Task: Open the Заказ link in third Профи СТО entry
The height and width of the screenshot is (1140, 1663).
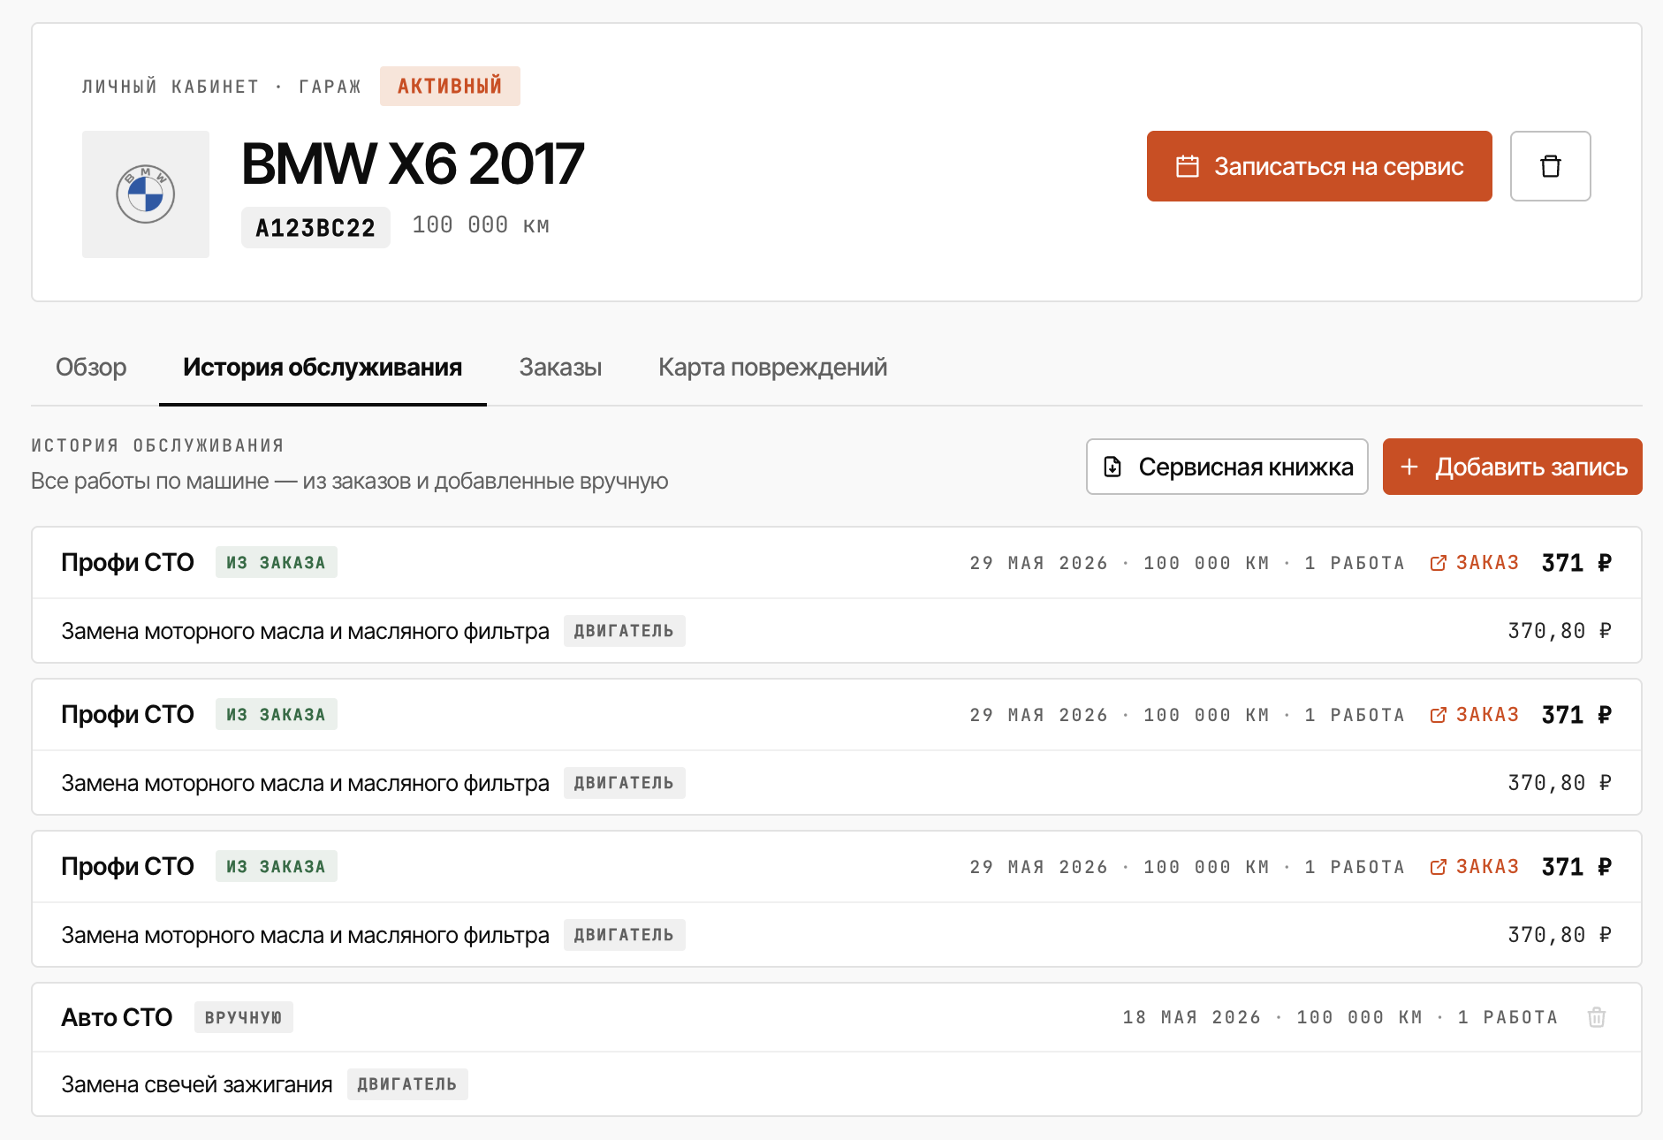Action: pos(1474,867)
